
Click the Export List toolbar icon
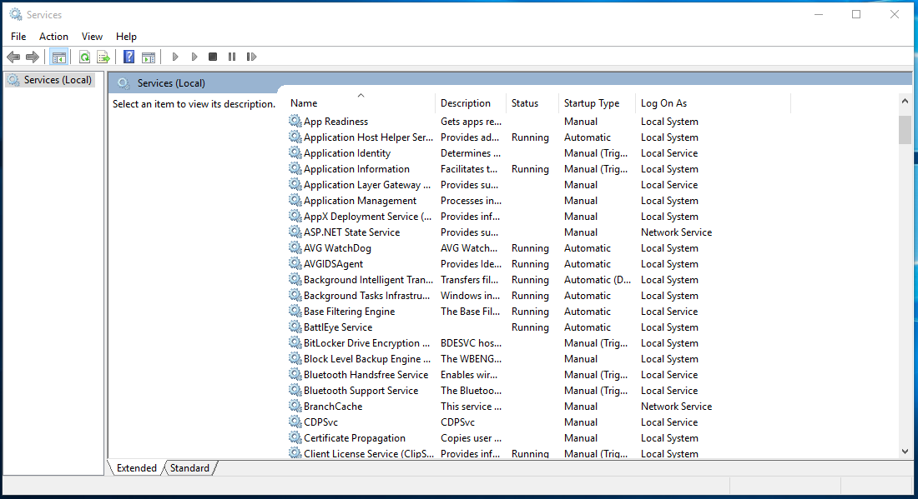pos(103,57)
